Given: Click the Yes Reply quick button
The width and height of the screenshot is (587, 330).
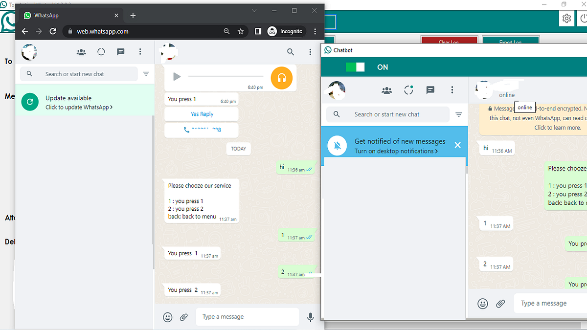Looking at the screenshot, I should 201,114.
